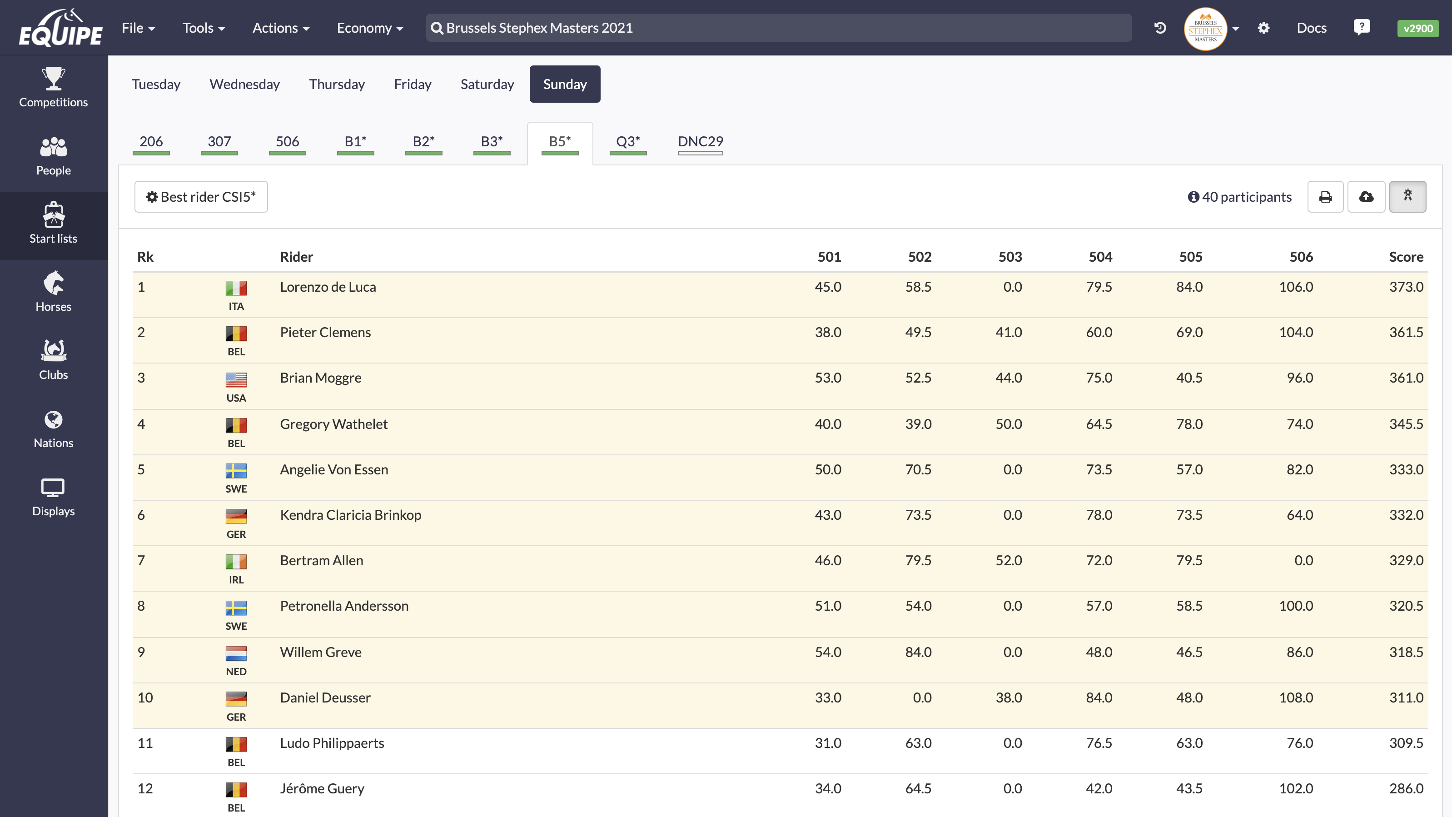The image size is (1452, 817).
Task: Click the Best rider CSI5* button
Action: [200, 196]
